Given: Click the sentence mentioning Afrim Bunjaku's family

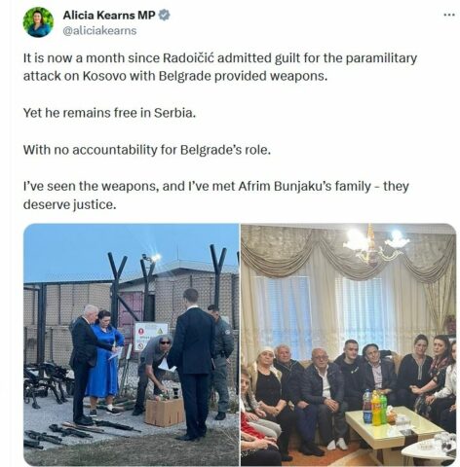Looking at the screenshot, I should tap(215, 196).
